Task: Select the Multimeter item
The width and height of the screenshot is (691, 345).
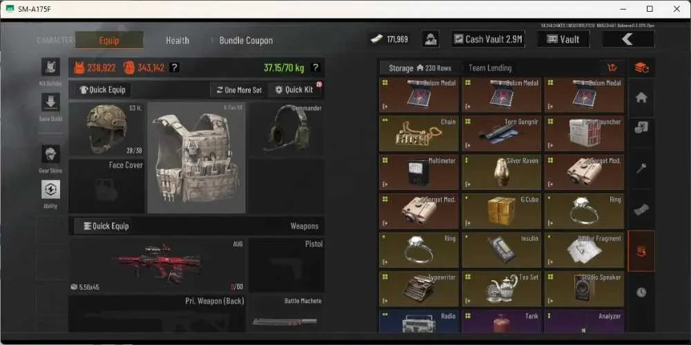Action: click(419, 172)
